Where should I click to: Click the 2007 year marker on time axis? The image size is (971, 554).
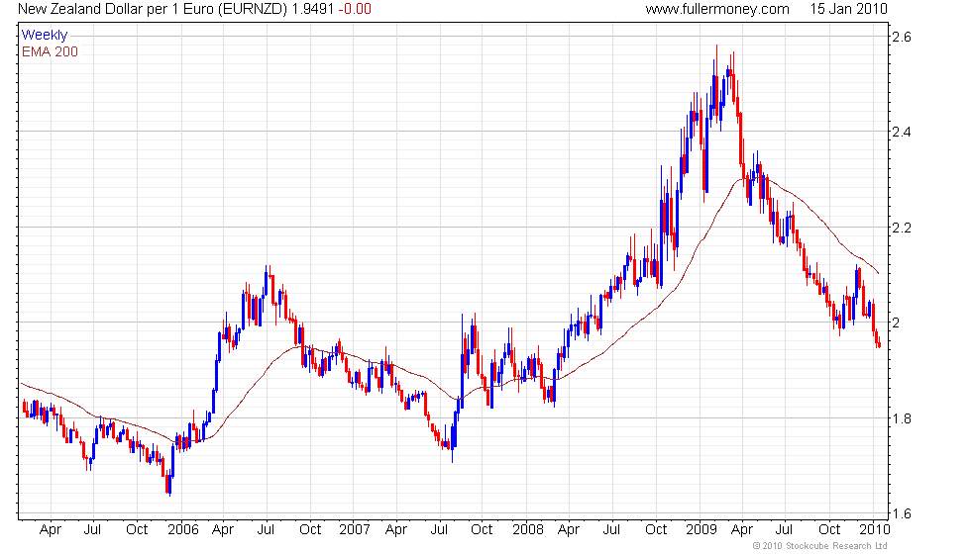[x=354, y=530]
